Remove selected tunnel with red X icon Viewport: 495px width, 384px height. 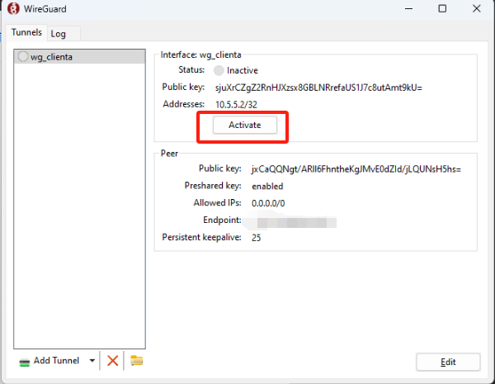(x=113, y=361)
